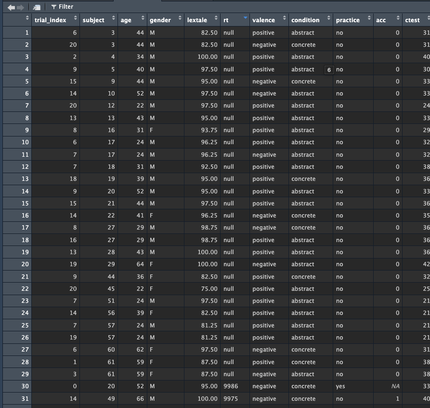Image resolution: width=430 pixels, height=408 pixels.
Task: Sort by the lextale column arrows
Action: 216,18
